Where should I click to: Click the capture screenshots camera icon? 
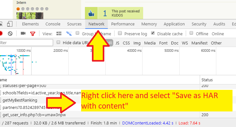[23, 33]
